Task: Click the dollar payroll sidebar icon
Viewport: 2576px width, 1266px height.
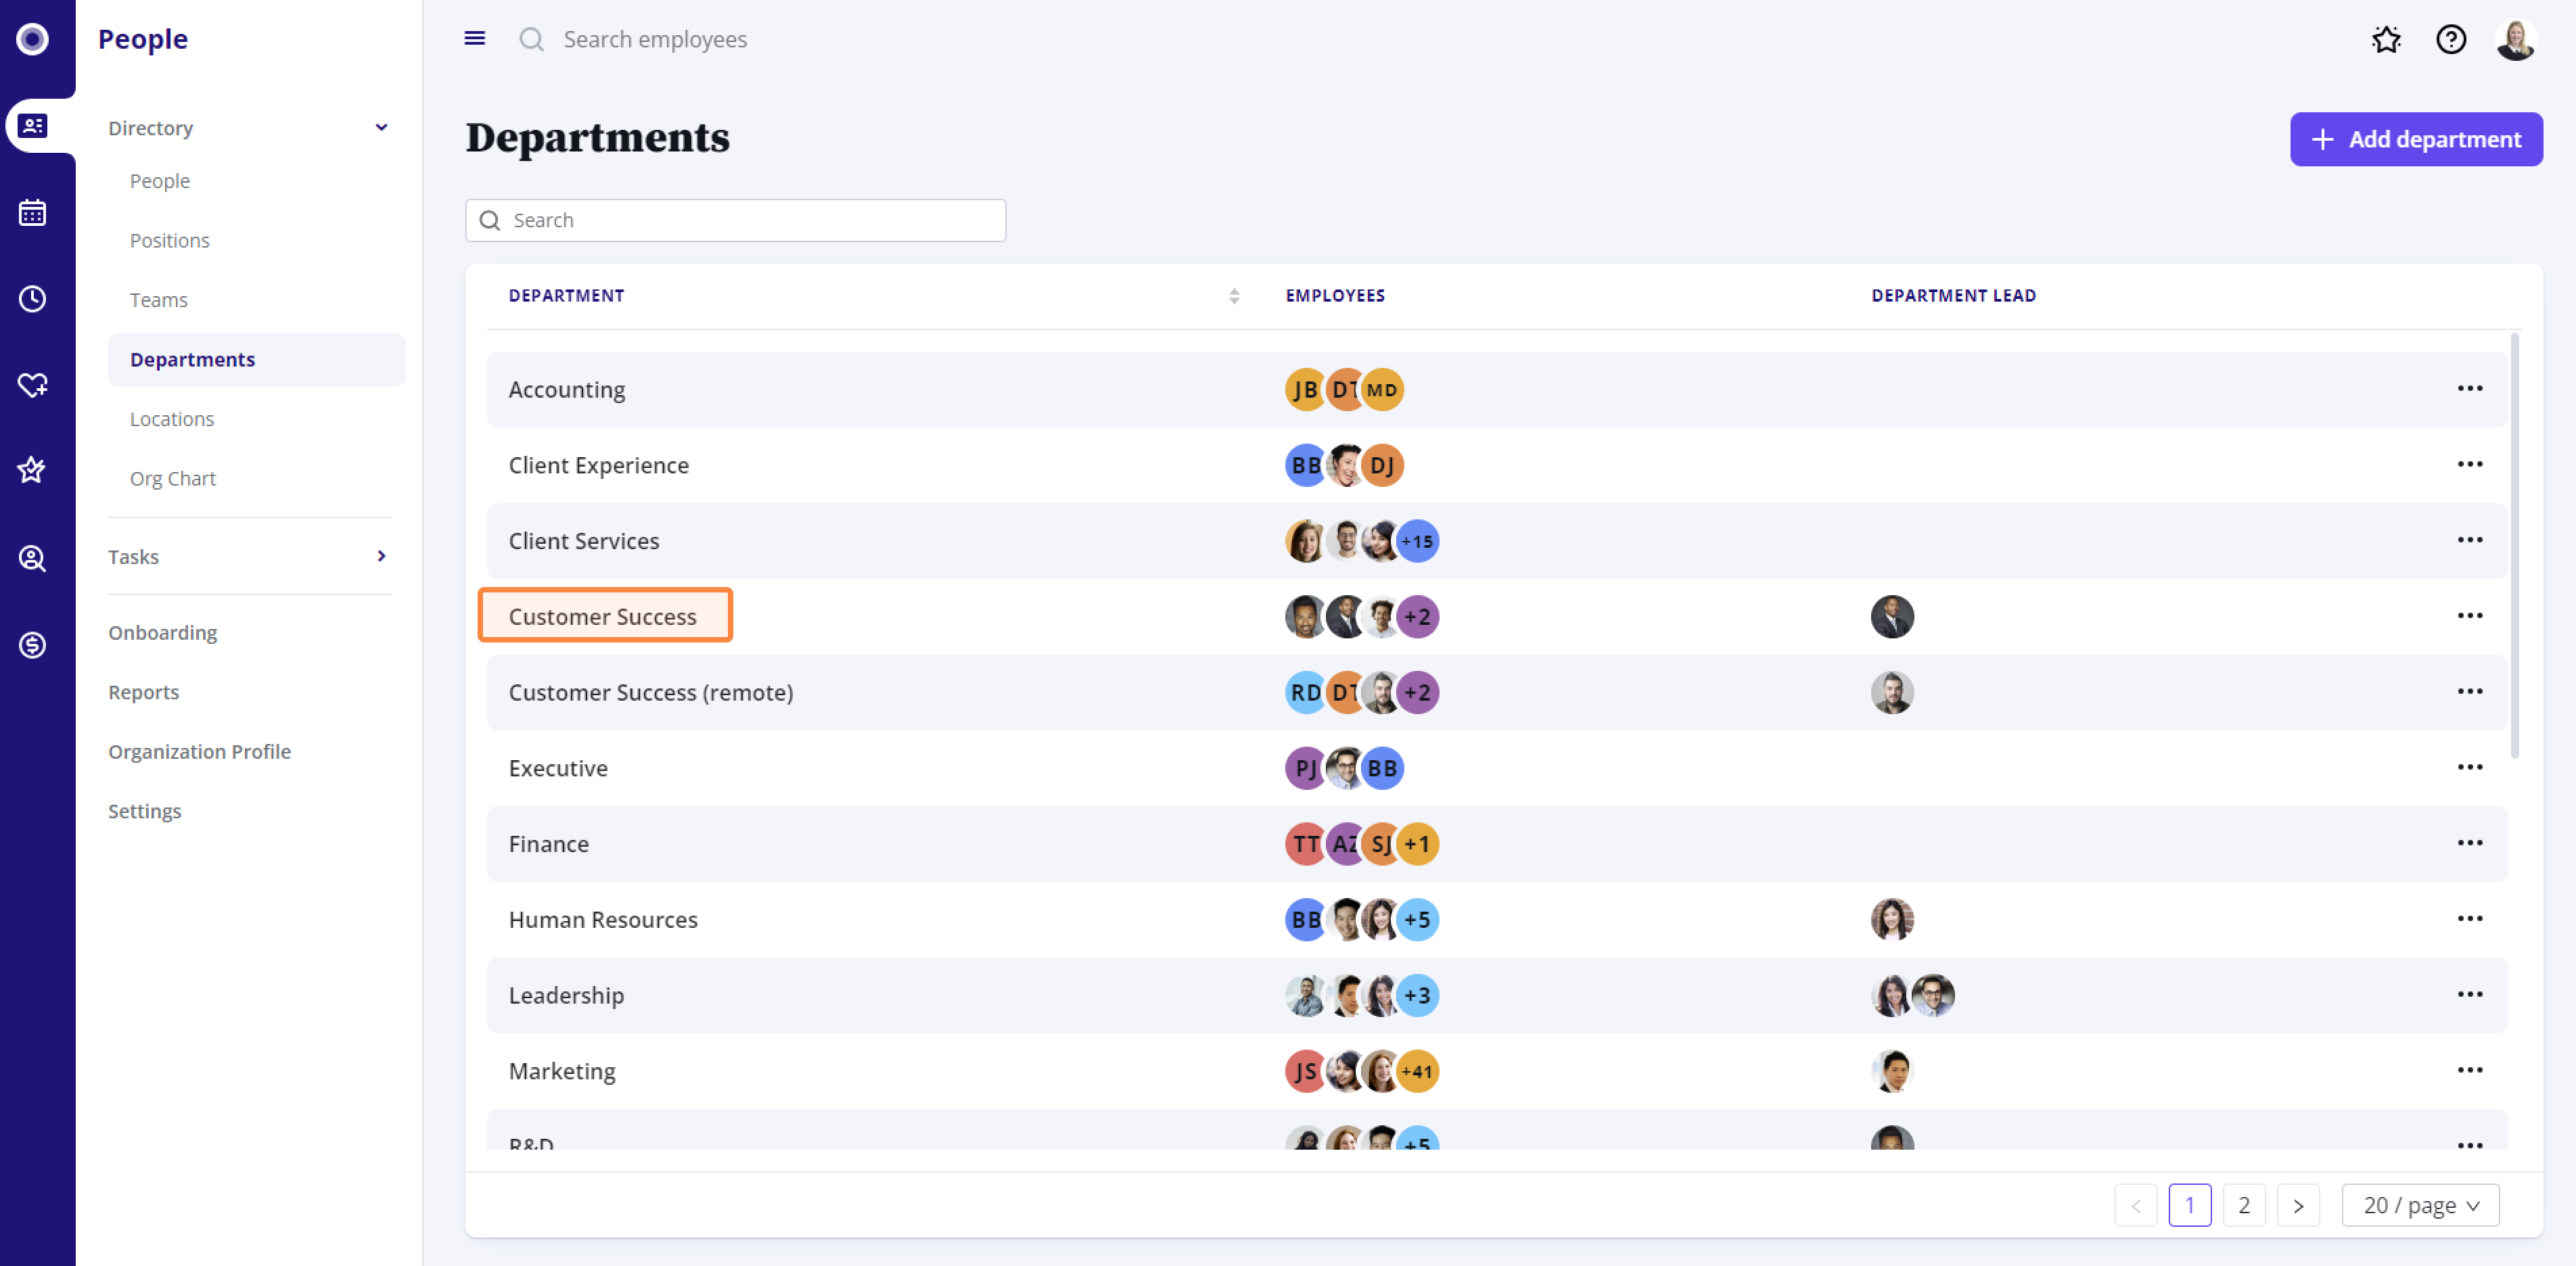Action: tap(32, 644)
